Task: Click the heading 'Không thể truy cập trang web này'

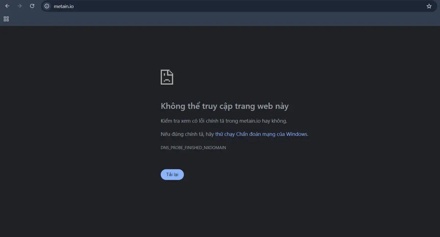Action: tap(225, 106)
